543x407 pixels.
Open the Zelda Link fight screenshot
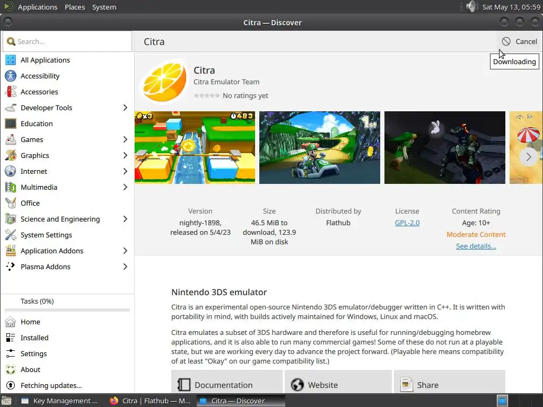[445, 147]
